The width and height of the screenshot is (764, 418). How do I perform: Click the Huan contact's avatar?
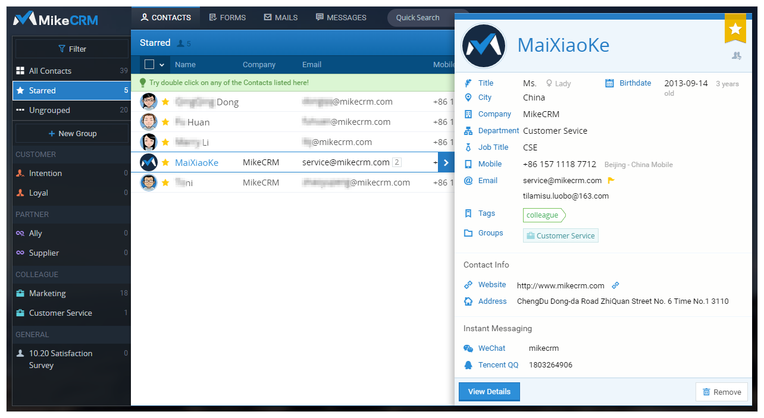(x=148, y=122)
